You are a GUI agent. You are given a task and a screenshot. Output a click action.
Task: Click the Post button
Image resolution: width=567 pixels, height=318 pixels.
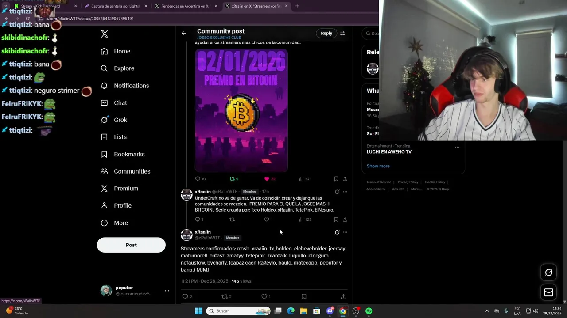point(131,245)
